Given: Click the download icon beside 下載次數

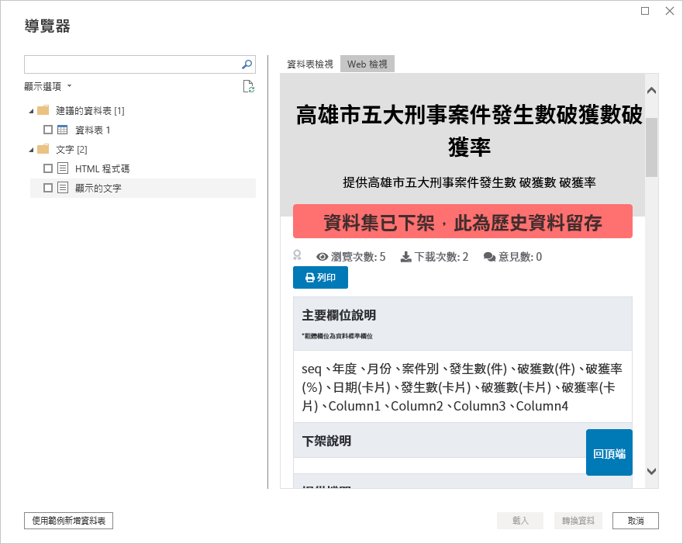Looking at the screenshot, I should point(406,257).
